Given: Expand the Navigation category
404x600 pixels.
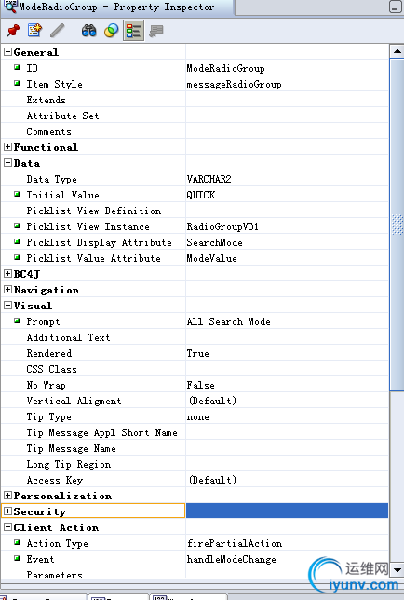Looking at the screenshot, I should [7, 289].
